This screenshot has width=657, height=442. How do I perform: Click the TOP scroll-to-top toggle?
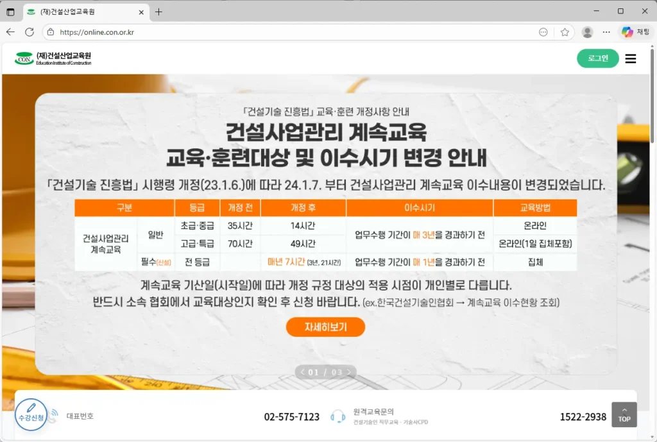(624, 414)
